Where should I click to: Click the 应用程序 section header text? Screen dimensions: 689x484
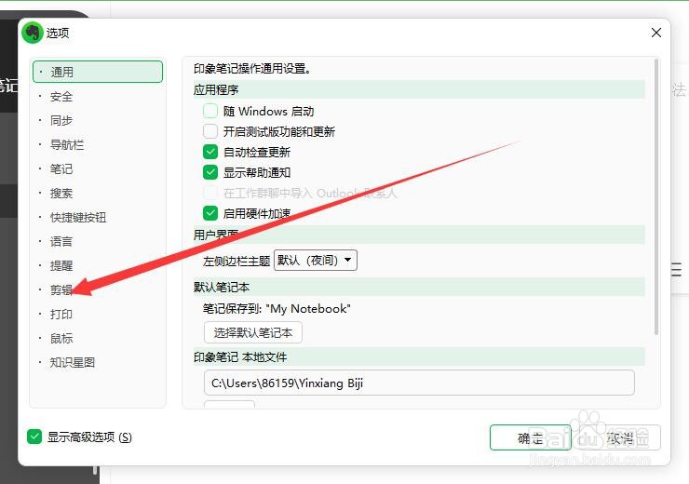point(216,89)
